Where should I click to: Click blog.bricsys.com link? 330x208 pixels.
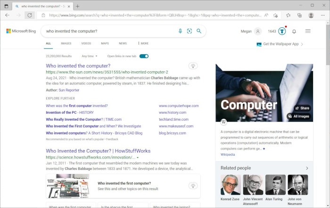coord(173,133)
